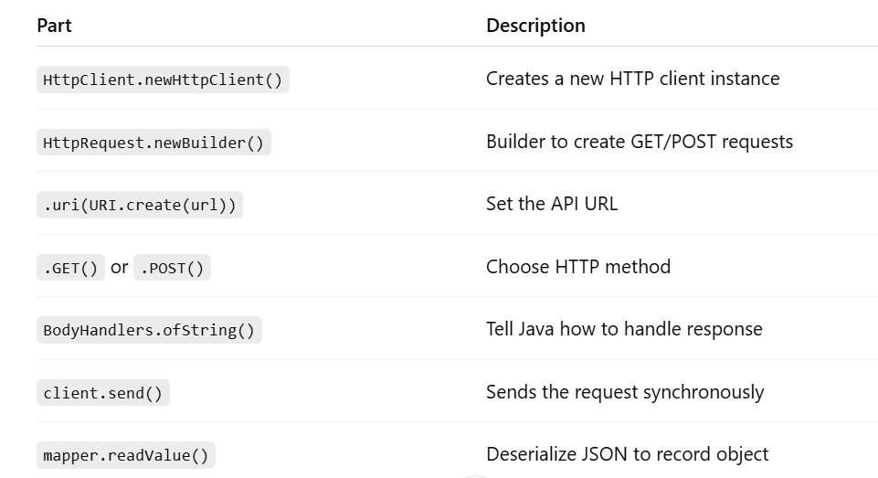
Task: Click 'Deserialize JSON to record object' description
Action: pyautogui.click(x=627, y=454)
